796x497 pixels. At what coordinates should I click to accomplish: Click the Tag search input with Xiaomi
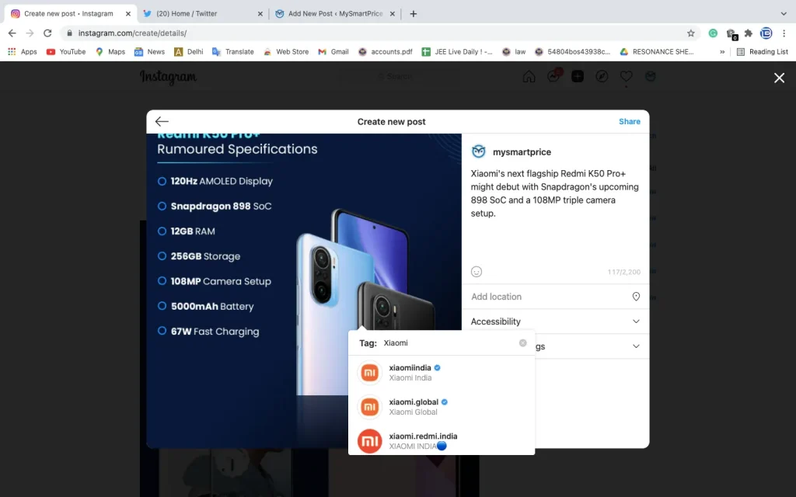coord(449,342)
